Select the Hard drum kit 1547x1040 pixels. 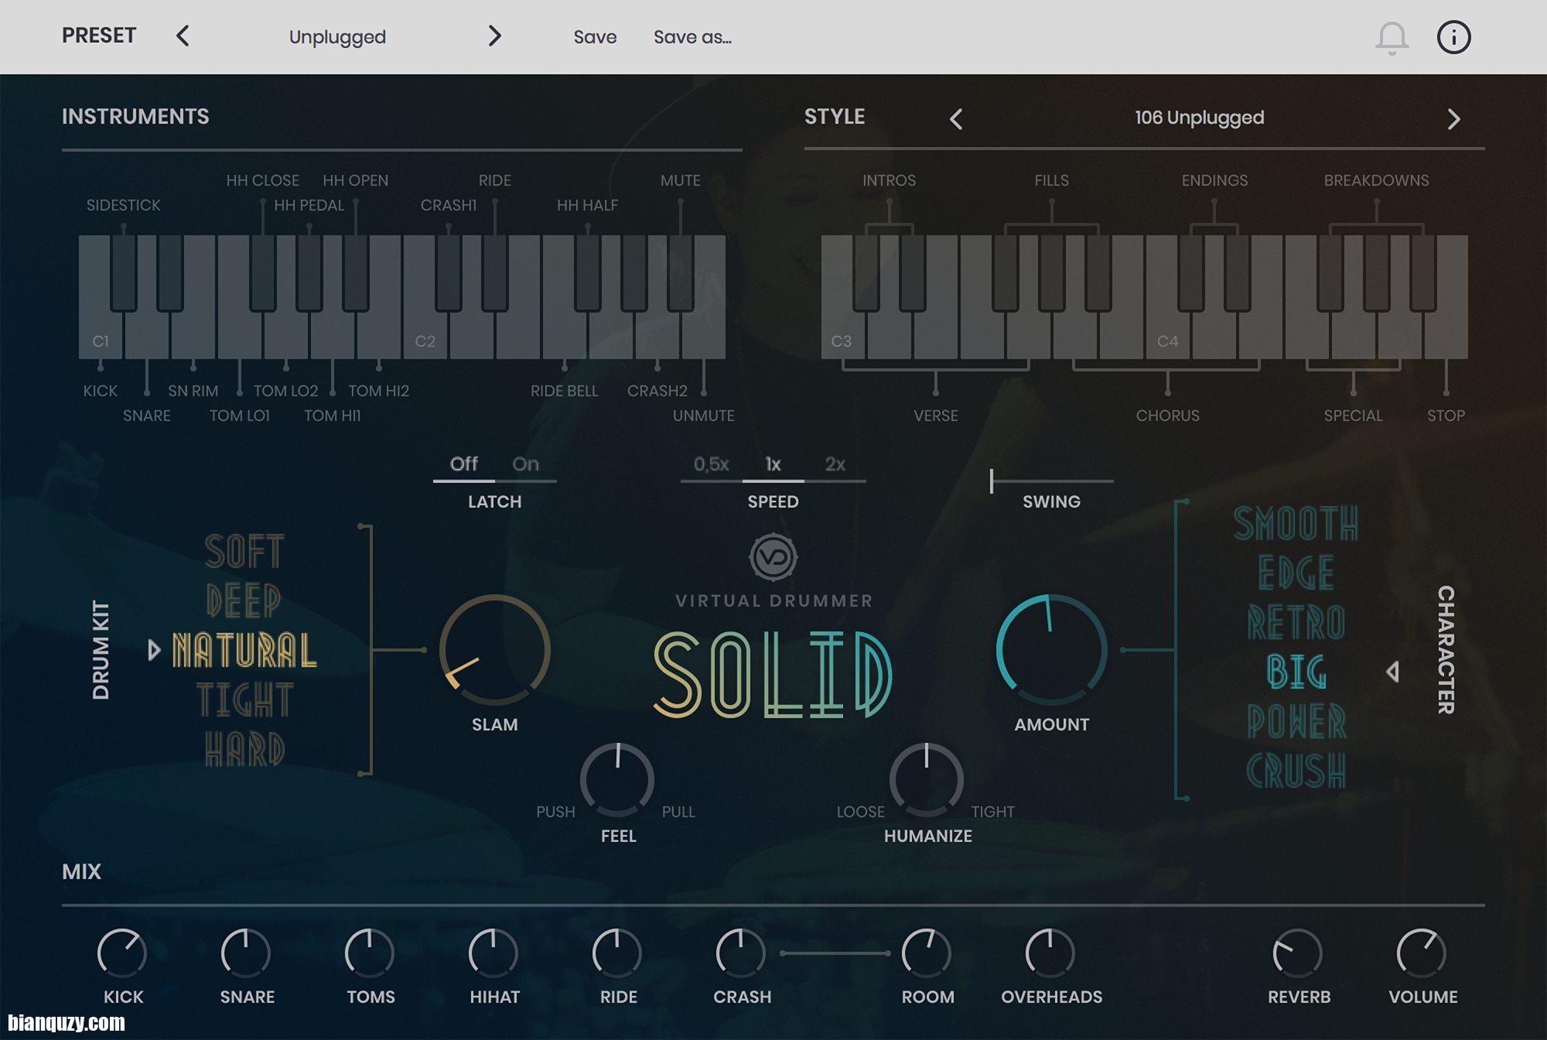245,749
